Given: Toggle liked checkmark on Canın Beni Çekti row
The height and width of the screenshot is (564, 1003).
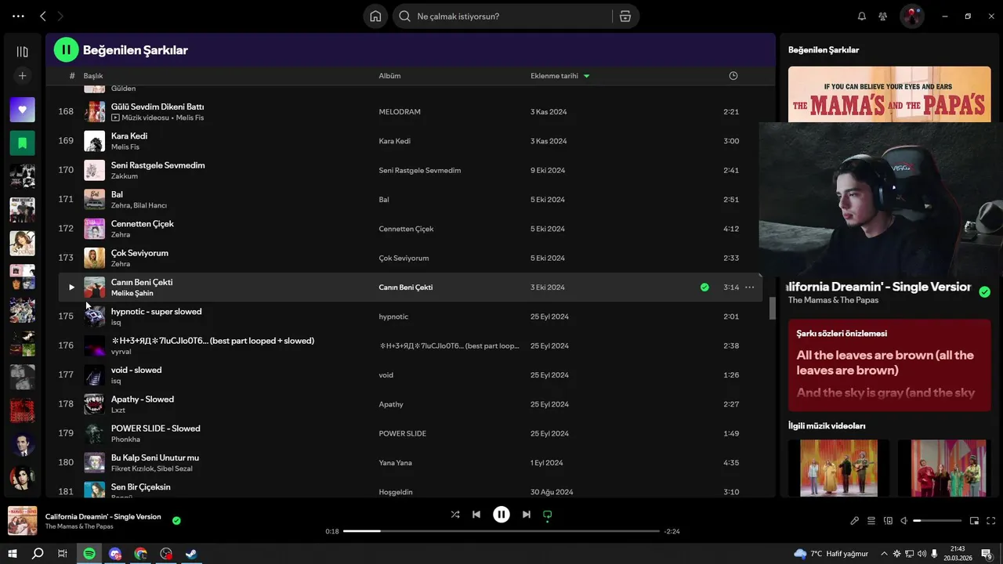Looking at the screenshot, I should pyautogui.click(x=704, y=287).
